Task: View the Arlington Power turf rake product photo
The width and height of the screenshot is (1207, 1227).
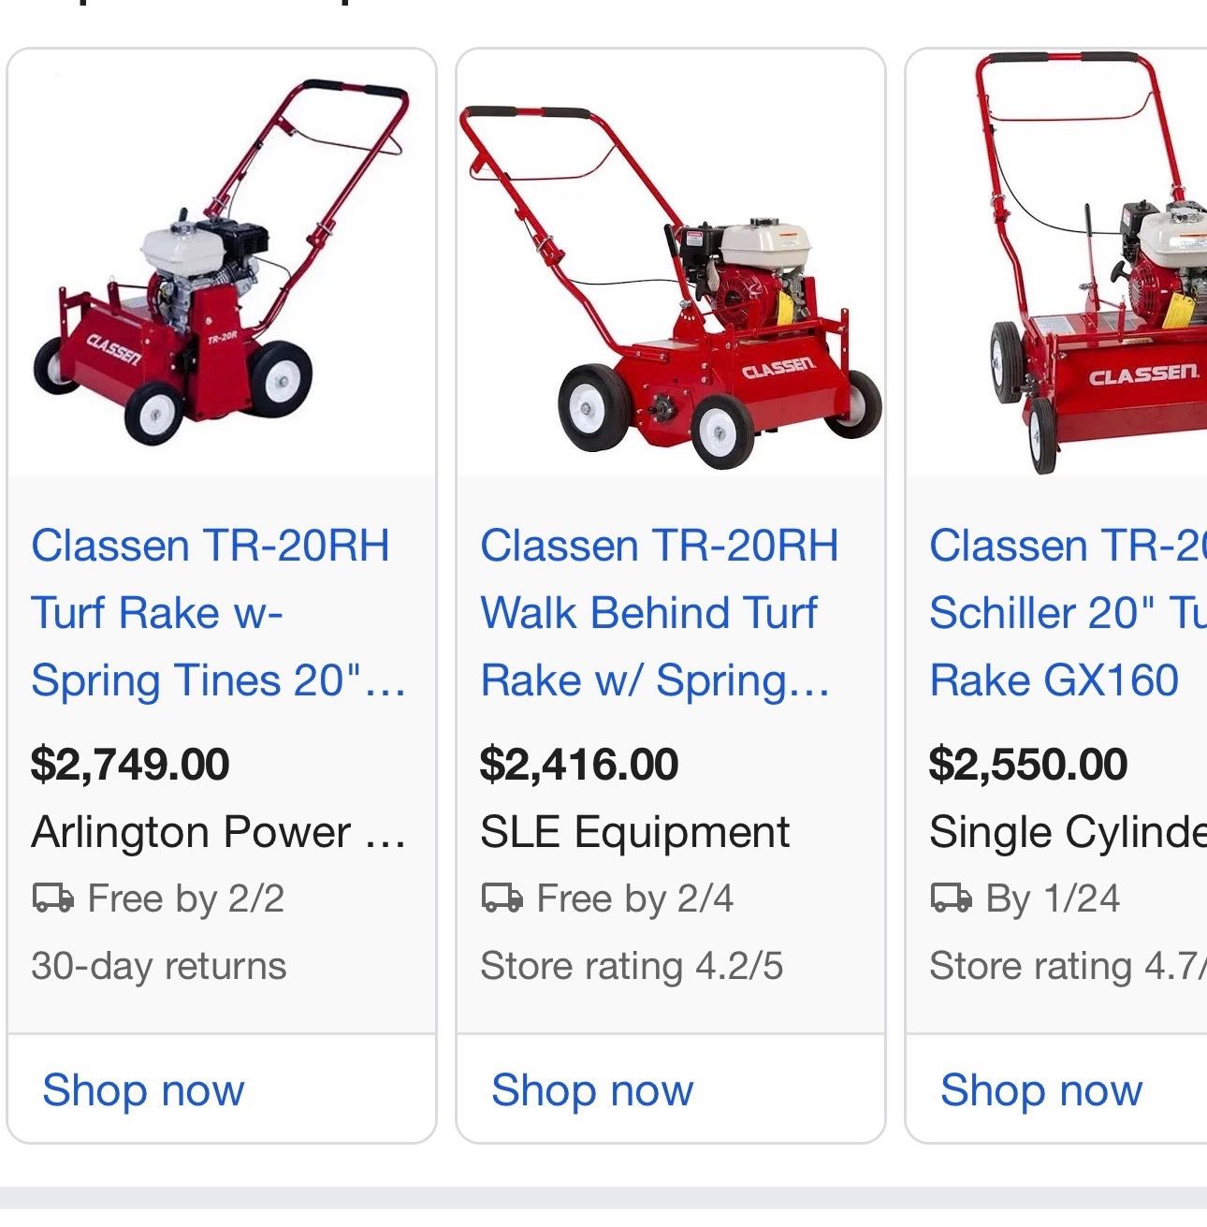Action: (222, 264)
